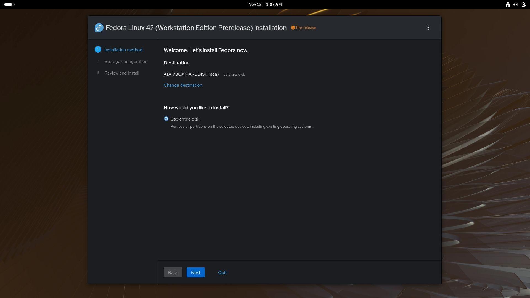Select the Use entire disk radio button
530x298 pixels.
[x=166, y=119]
